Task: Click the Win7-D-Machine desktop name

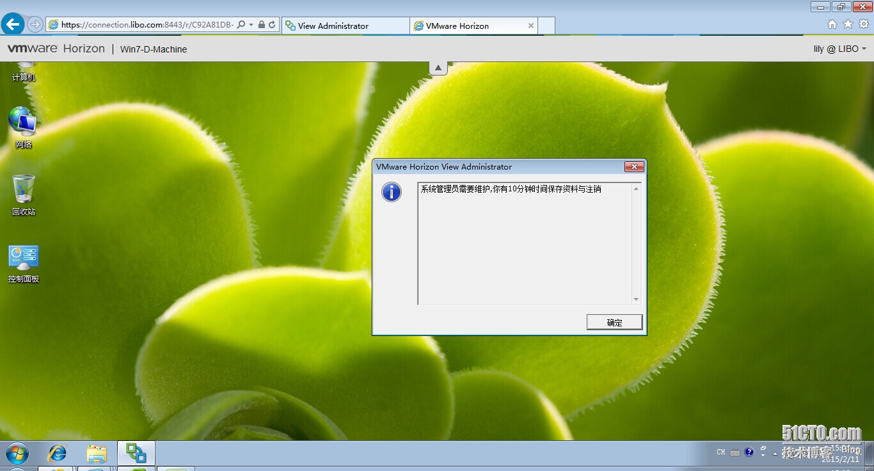Action: 154,49
